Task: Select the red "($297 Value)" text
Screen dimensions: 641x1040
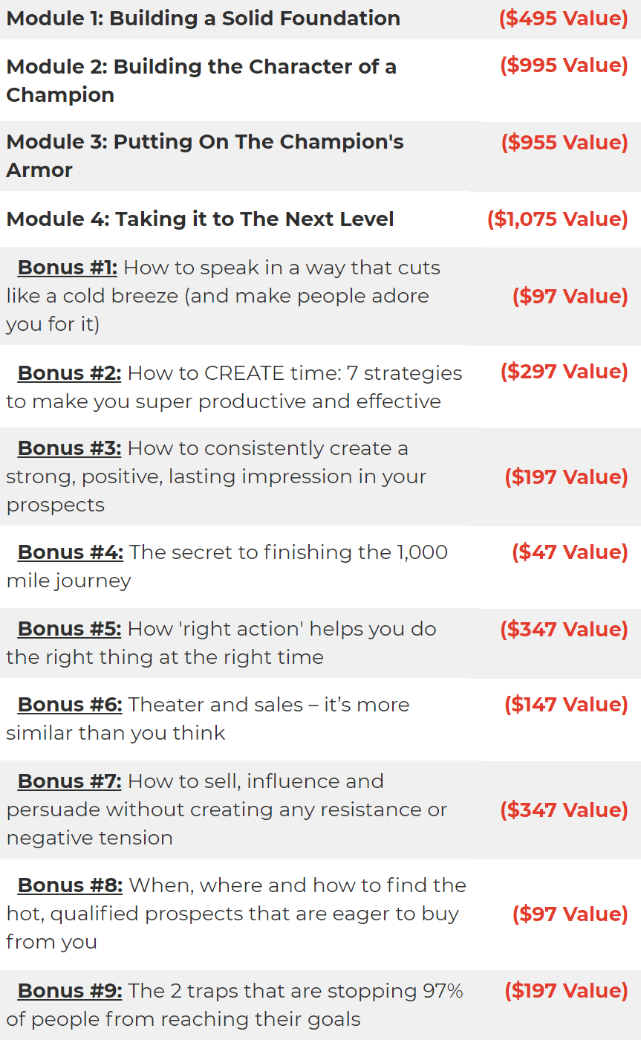Action: [564, 372]
